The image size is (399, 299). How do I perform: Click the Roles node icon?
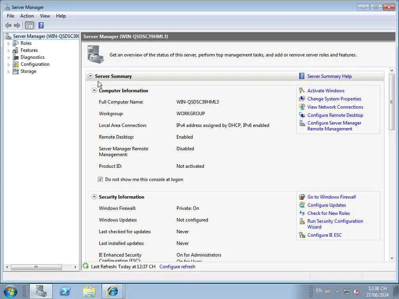tap(16, 43)
